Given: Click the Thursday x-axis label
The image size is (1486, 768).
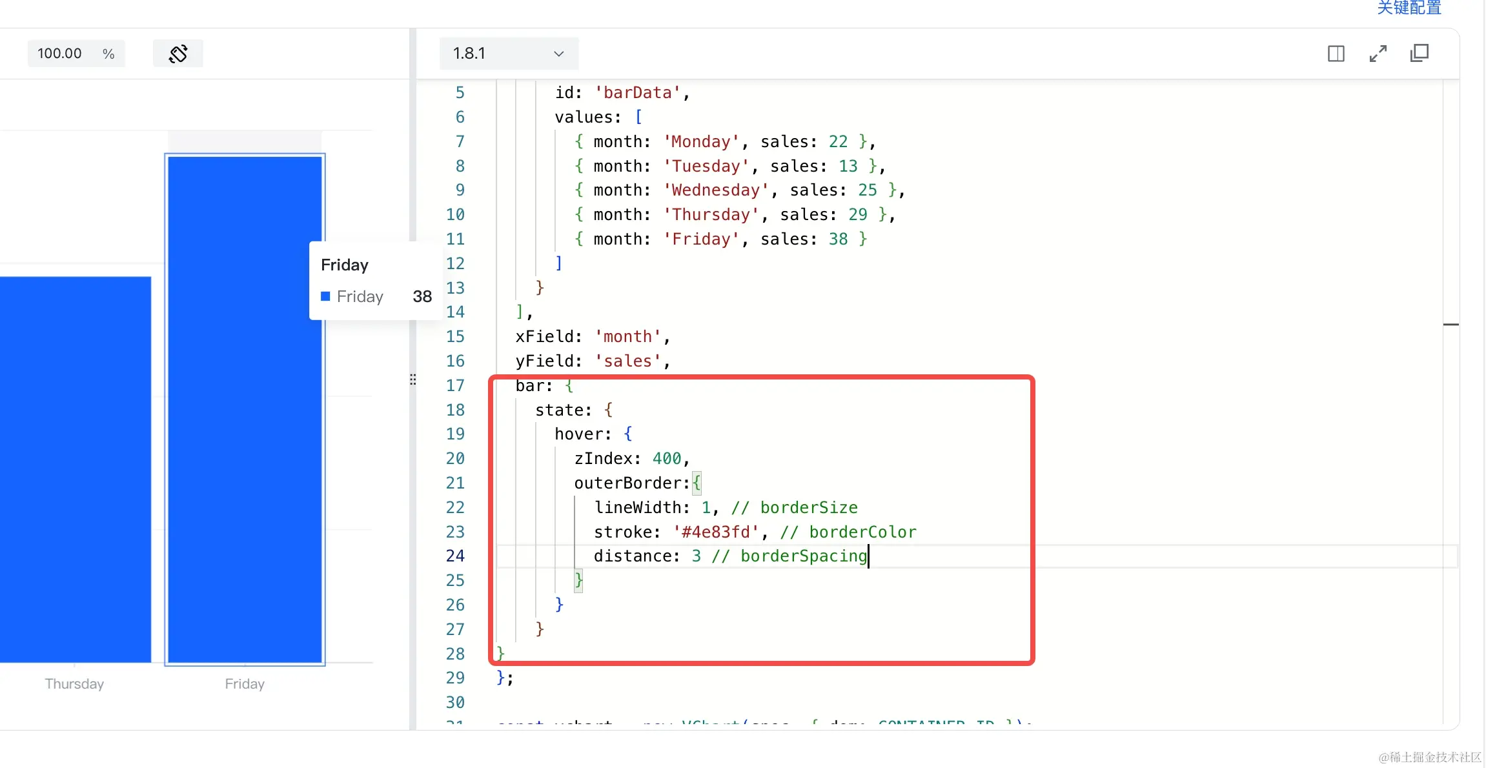Looking at the screenshot, I should point(74,683).
